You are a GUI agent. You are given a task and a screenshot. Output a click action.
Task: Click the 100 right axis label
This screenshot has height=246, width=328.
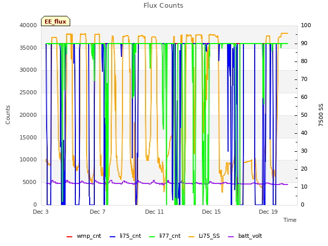point(306,25)
